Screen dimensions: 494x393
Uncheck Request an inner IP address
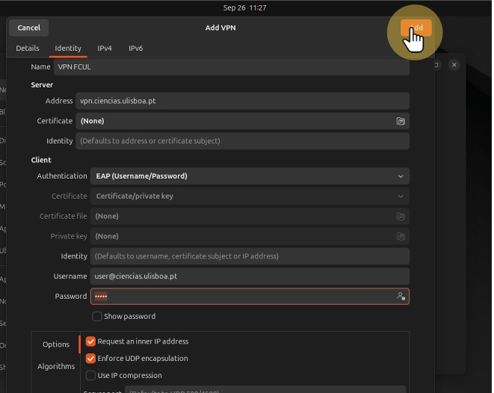[91, 341]
